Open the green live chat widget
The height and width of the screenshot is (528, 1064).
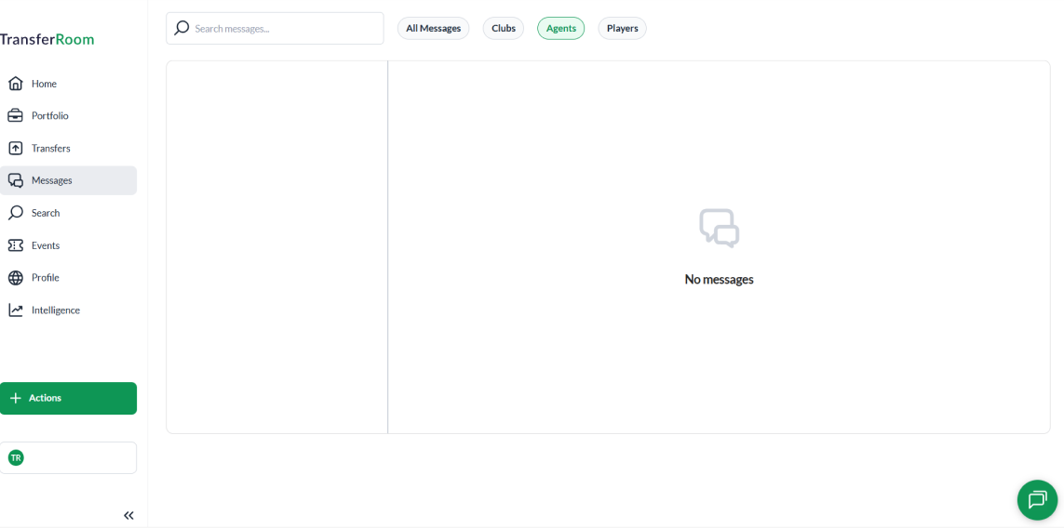click(x=1037, y=500)
